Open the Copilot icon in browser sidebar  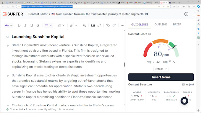[198, 6]
